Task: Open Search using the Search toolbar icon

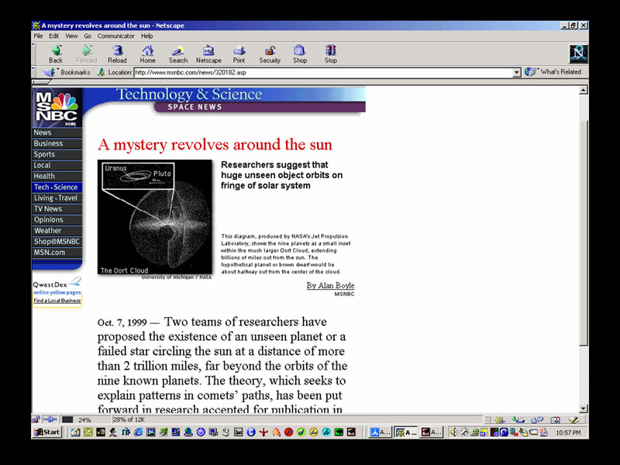Action: click(177, 53)
